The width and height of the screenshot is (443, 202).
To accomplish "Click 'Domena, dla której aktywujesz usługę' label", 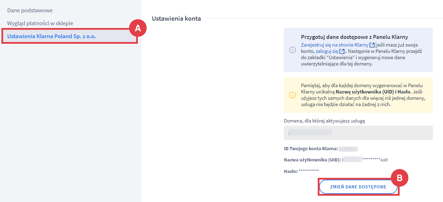I will coord(324,121).
